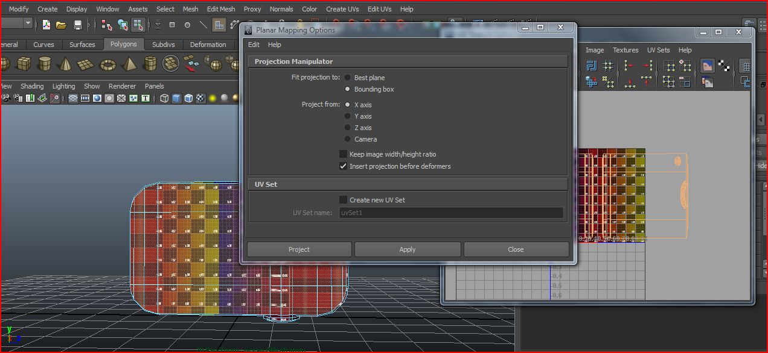The image size is (768, 353).
Task: Toggle the image display icon in UV editor
Action: [708, 66]
